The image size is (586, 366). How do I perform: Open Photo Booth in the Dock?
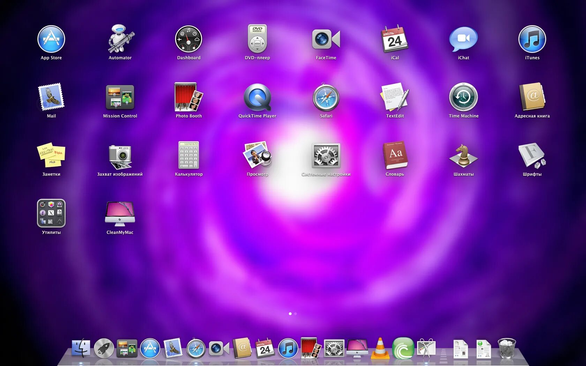(x=311, y=348)
